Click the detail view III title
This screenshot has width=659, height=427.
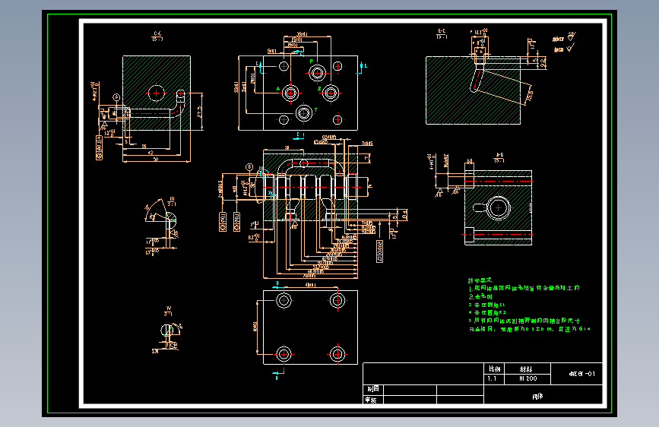point(172,201)
